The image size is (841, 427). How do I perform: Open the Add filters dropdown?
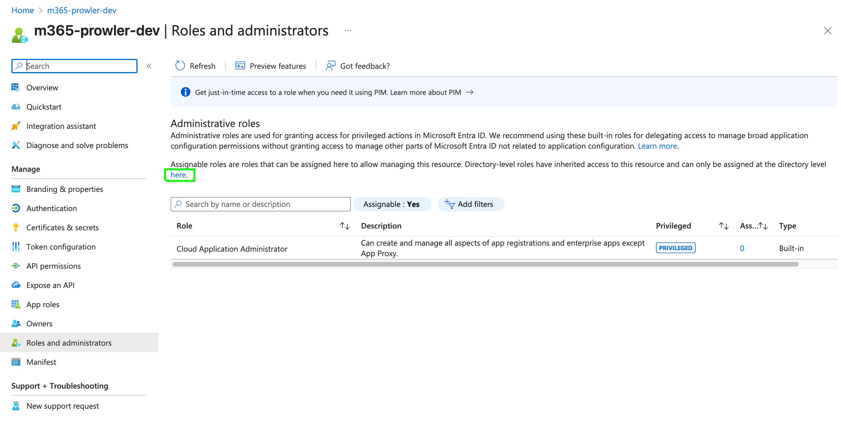click(471, 204)
